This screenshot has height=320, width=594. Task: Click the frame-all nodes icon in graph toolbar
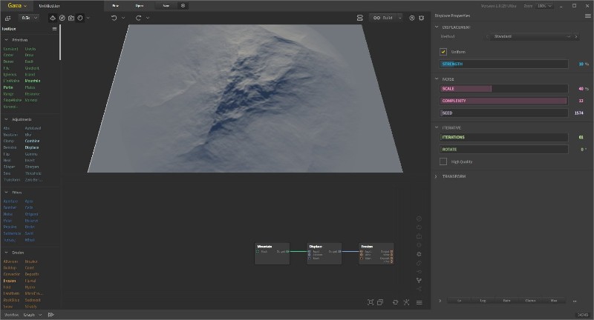[x=371, y=302]
